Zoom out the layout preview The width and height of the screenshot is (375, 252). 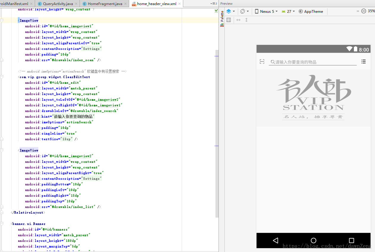coord(364,11)
